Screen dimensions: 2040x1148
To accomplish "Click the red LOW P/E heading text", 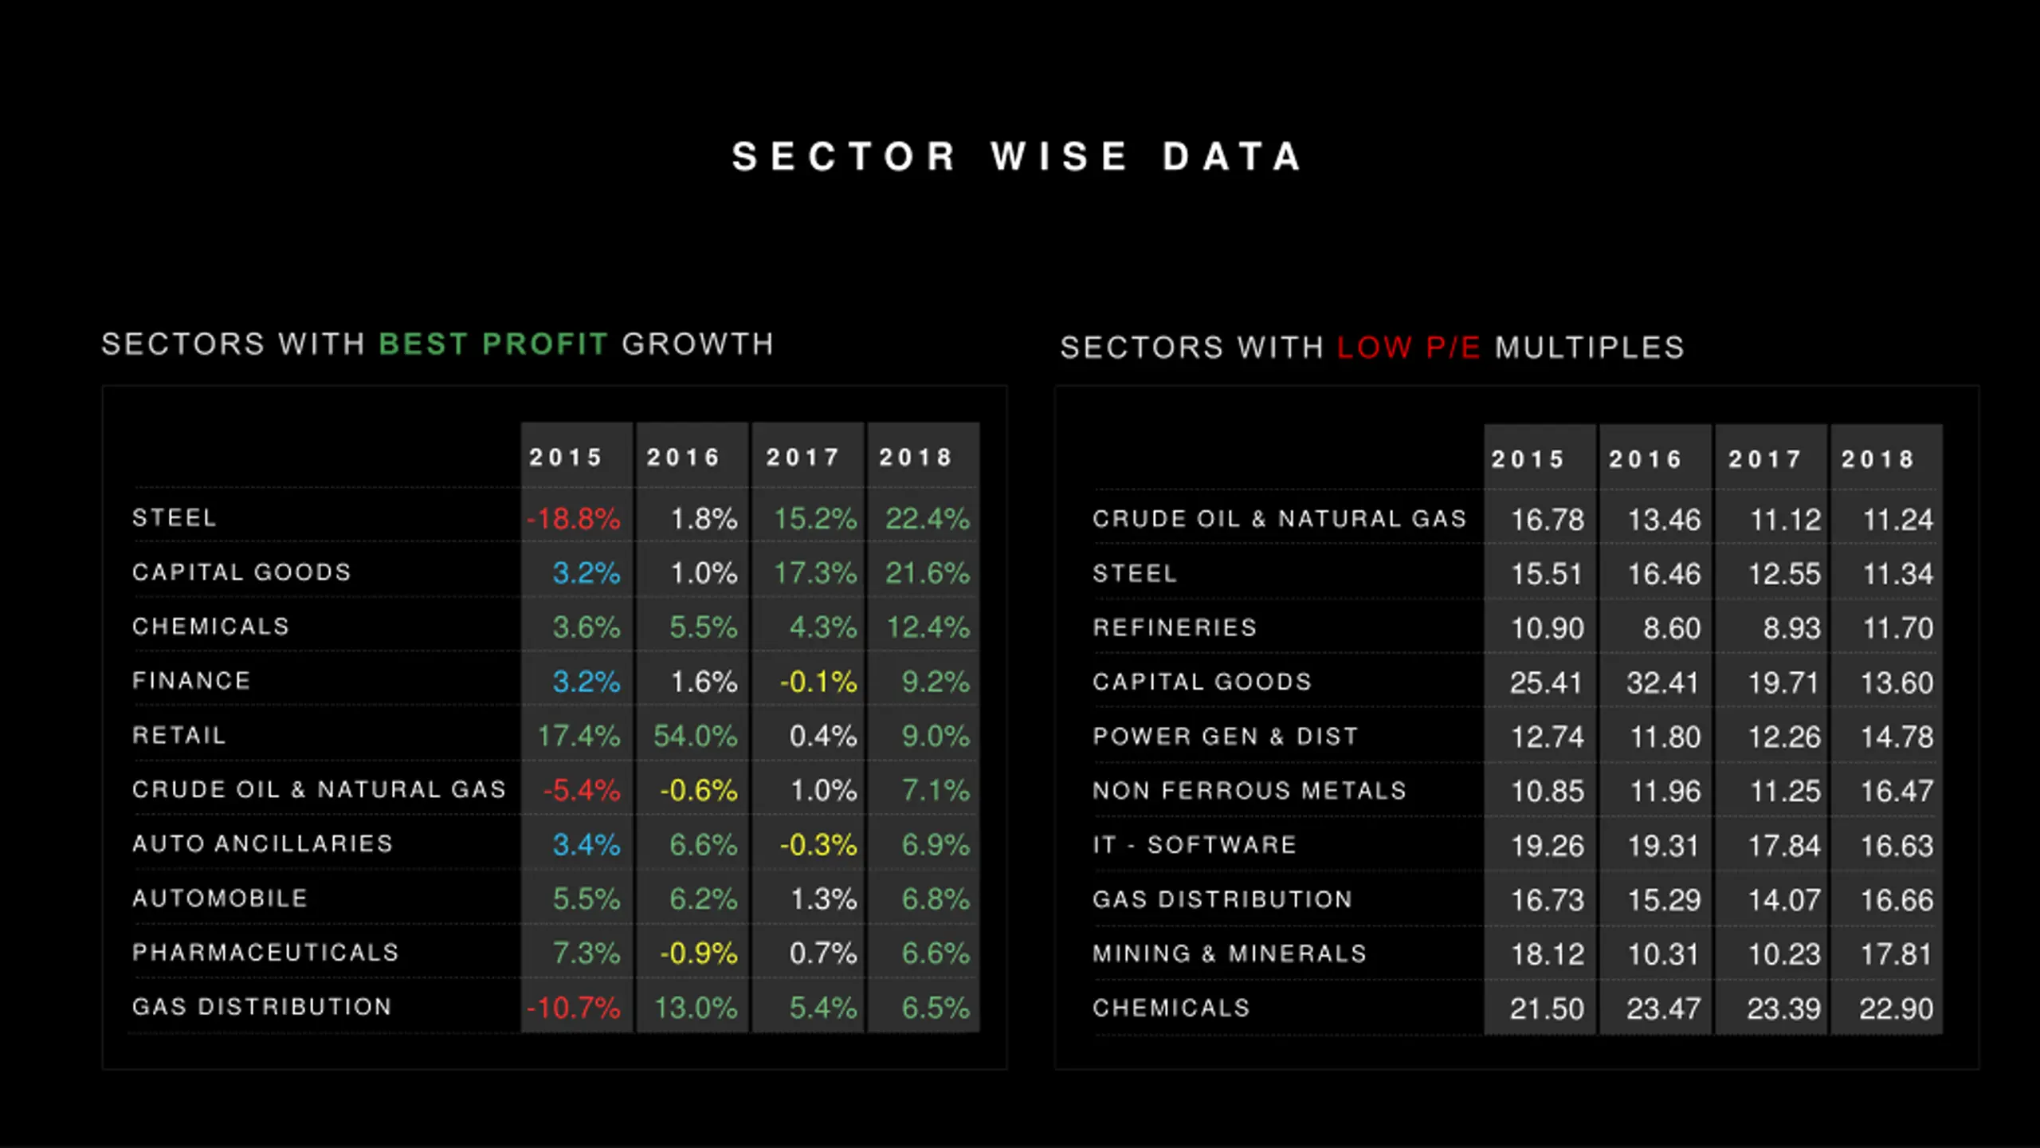I will click(x=1409, y=348).
